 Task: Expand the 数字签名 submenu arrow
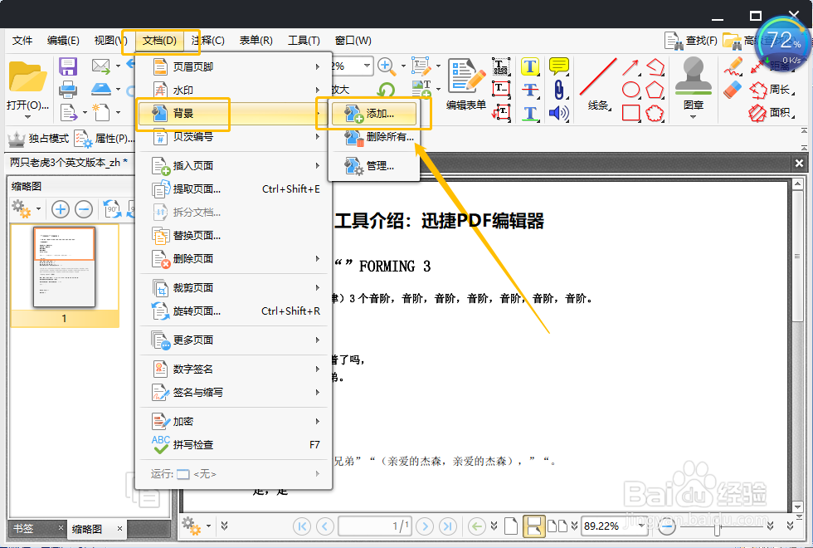point(317,369)
